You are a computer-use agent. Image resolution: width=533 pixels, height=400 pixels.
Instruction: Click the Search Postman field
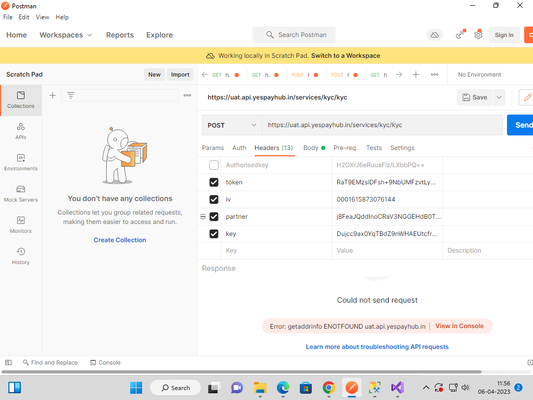pos(294,35)
